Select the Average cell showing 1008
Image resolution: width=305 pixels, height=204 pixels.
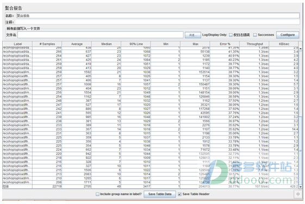click(77, 84)
